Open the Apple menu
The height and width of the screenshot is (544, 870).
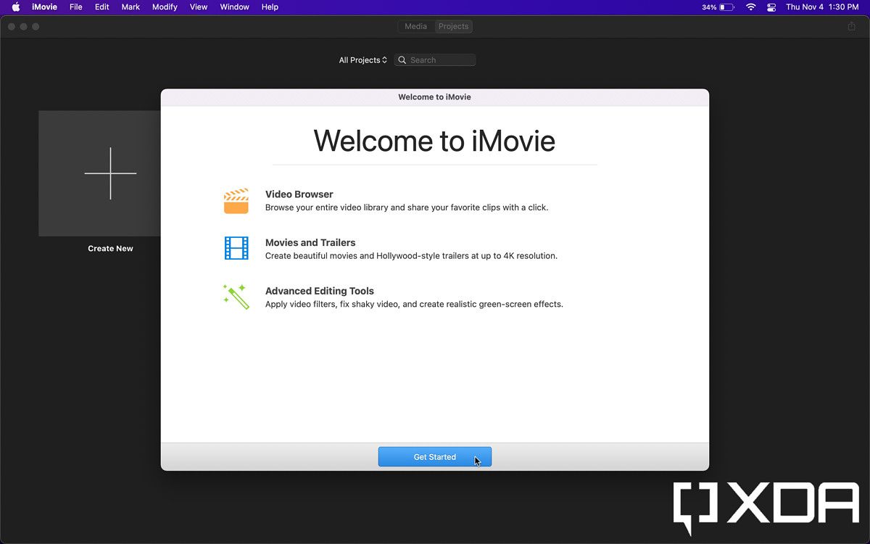tap(16, 7)
